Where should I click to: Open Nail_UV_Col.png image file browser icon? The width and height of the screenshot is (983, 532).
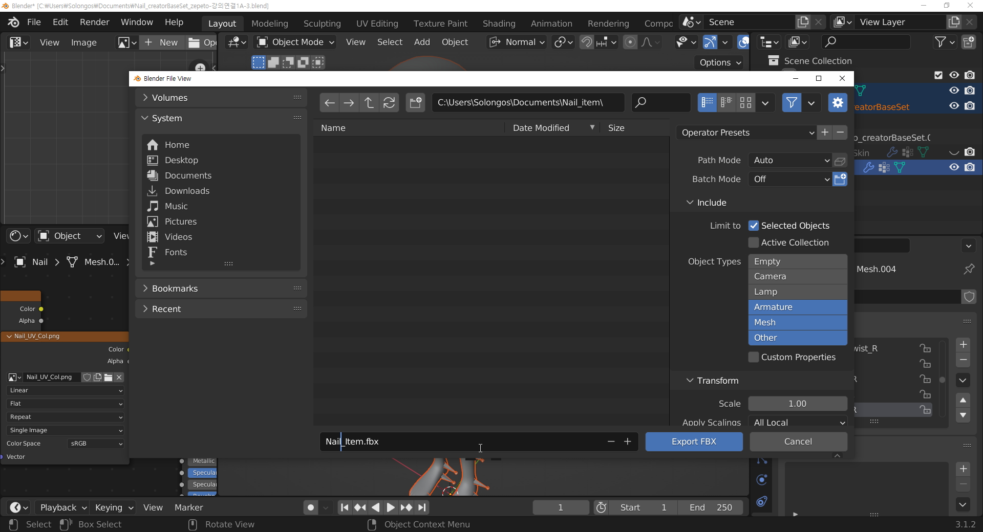click(x=108, y=378)
